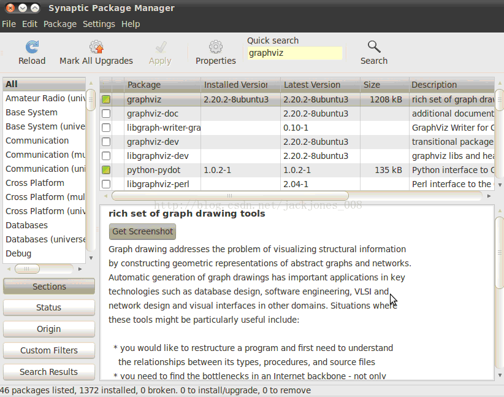Viewport: 504px width, 397px height.
Task: Click the Quick search input field
Action: (x=295, y=53)
